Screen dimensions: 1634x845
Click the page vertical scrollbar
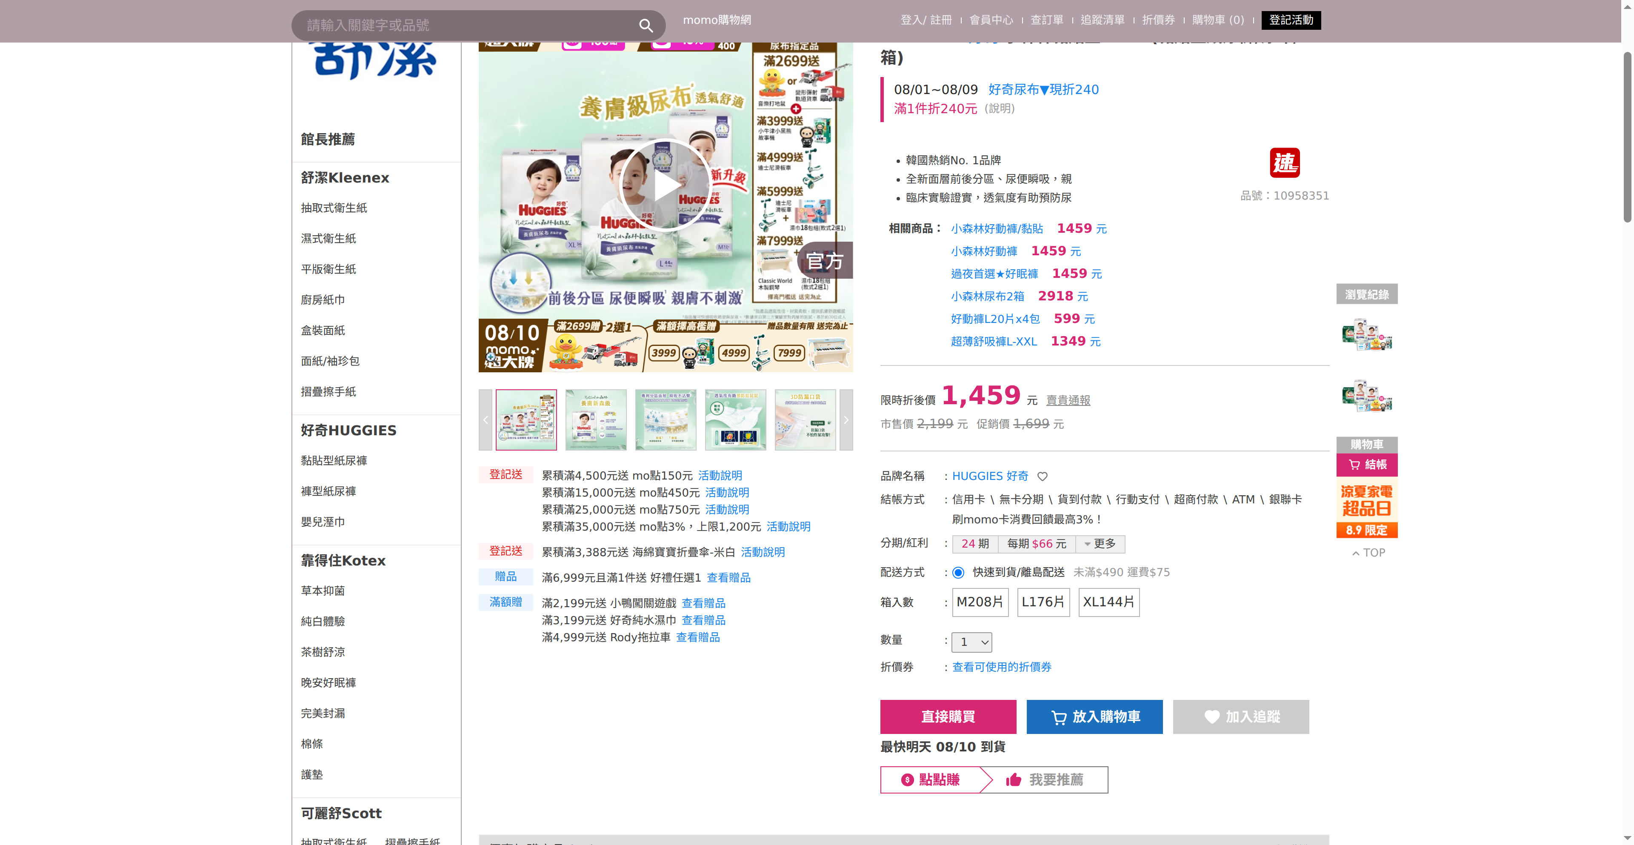[1627, 137]
